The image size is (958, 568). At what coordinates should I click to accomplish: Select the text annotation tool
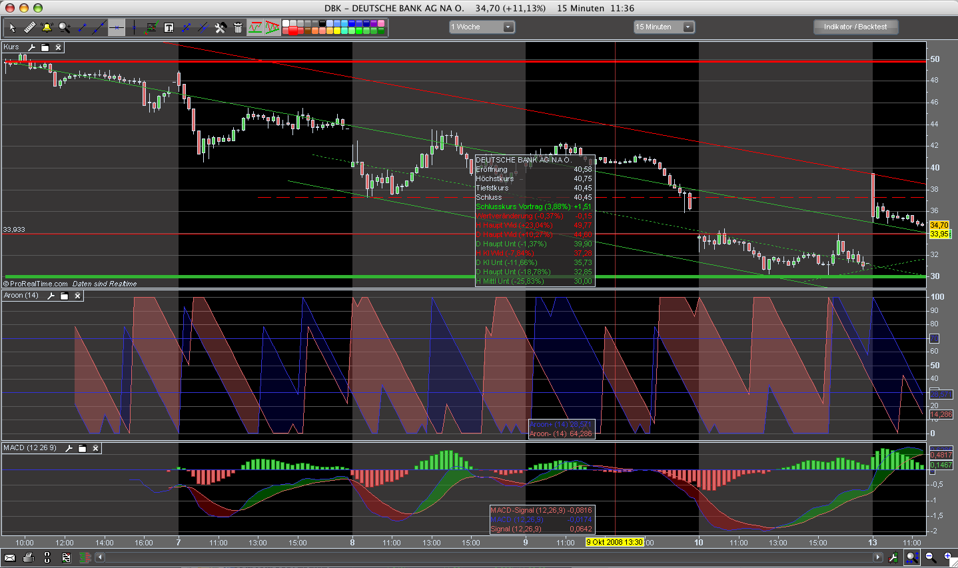click(x=169, y=27)
